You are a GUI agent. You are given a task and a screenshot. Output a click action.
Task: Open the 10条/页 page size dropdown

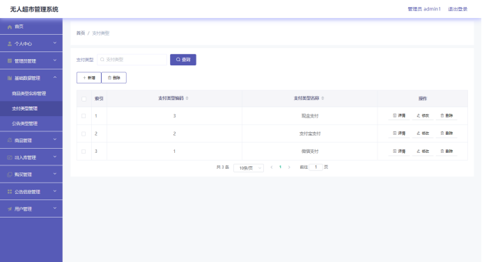coord(249,167)
